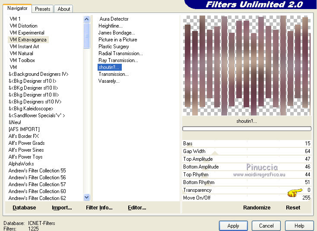Select Andrew's Filter Collection 62
This screenshot has height=231, width=317.
[37, 198]
